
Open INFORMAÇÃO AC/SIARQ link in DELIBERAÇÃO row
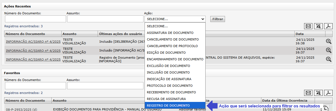tap(33, 42)
